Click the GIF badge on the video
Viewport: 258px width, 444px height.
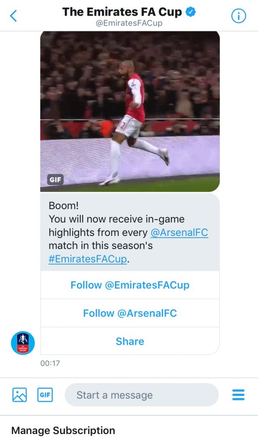(55, 179)
